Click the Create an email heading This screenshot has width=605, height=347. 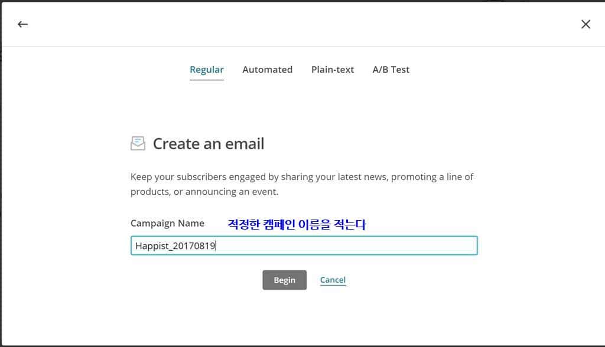pyautogui.click(x=208, y=143)
